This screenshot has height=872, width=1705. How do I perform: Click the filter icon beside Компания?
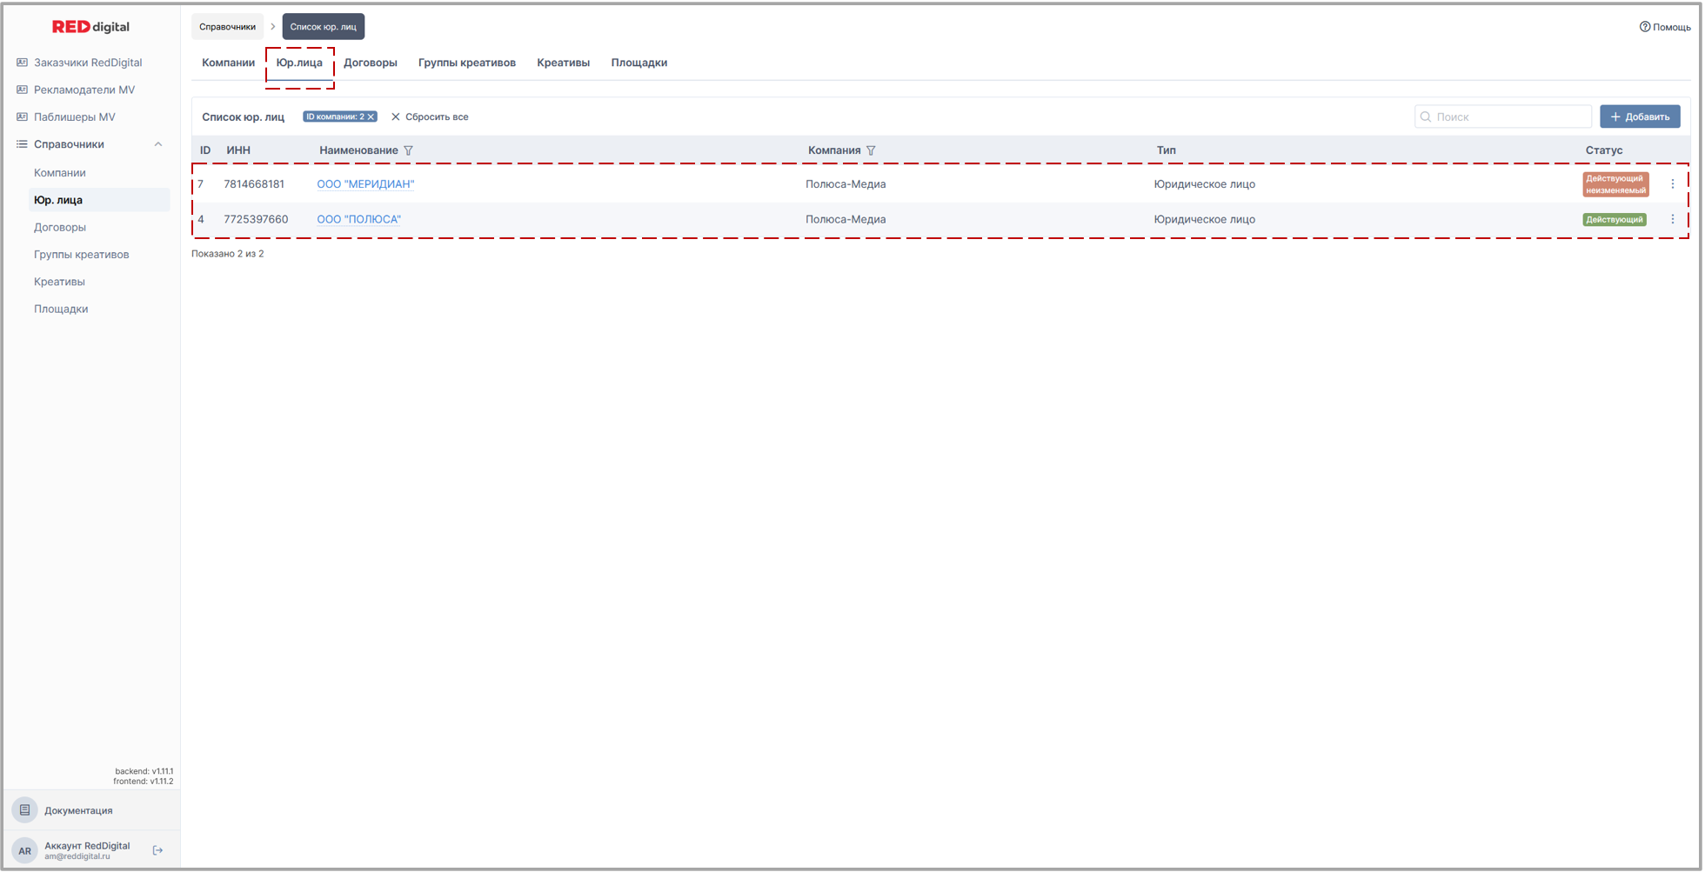(x=871, y=150)
